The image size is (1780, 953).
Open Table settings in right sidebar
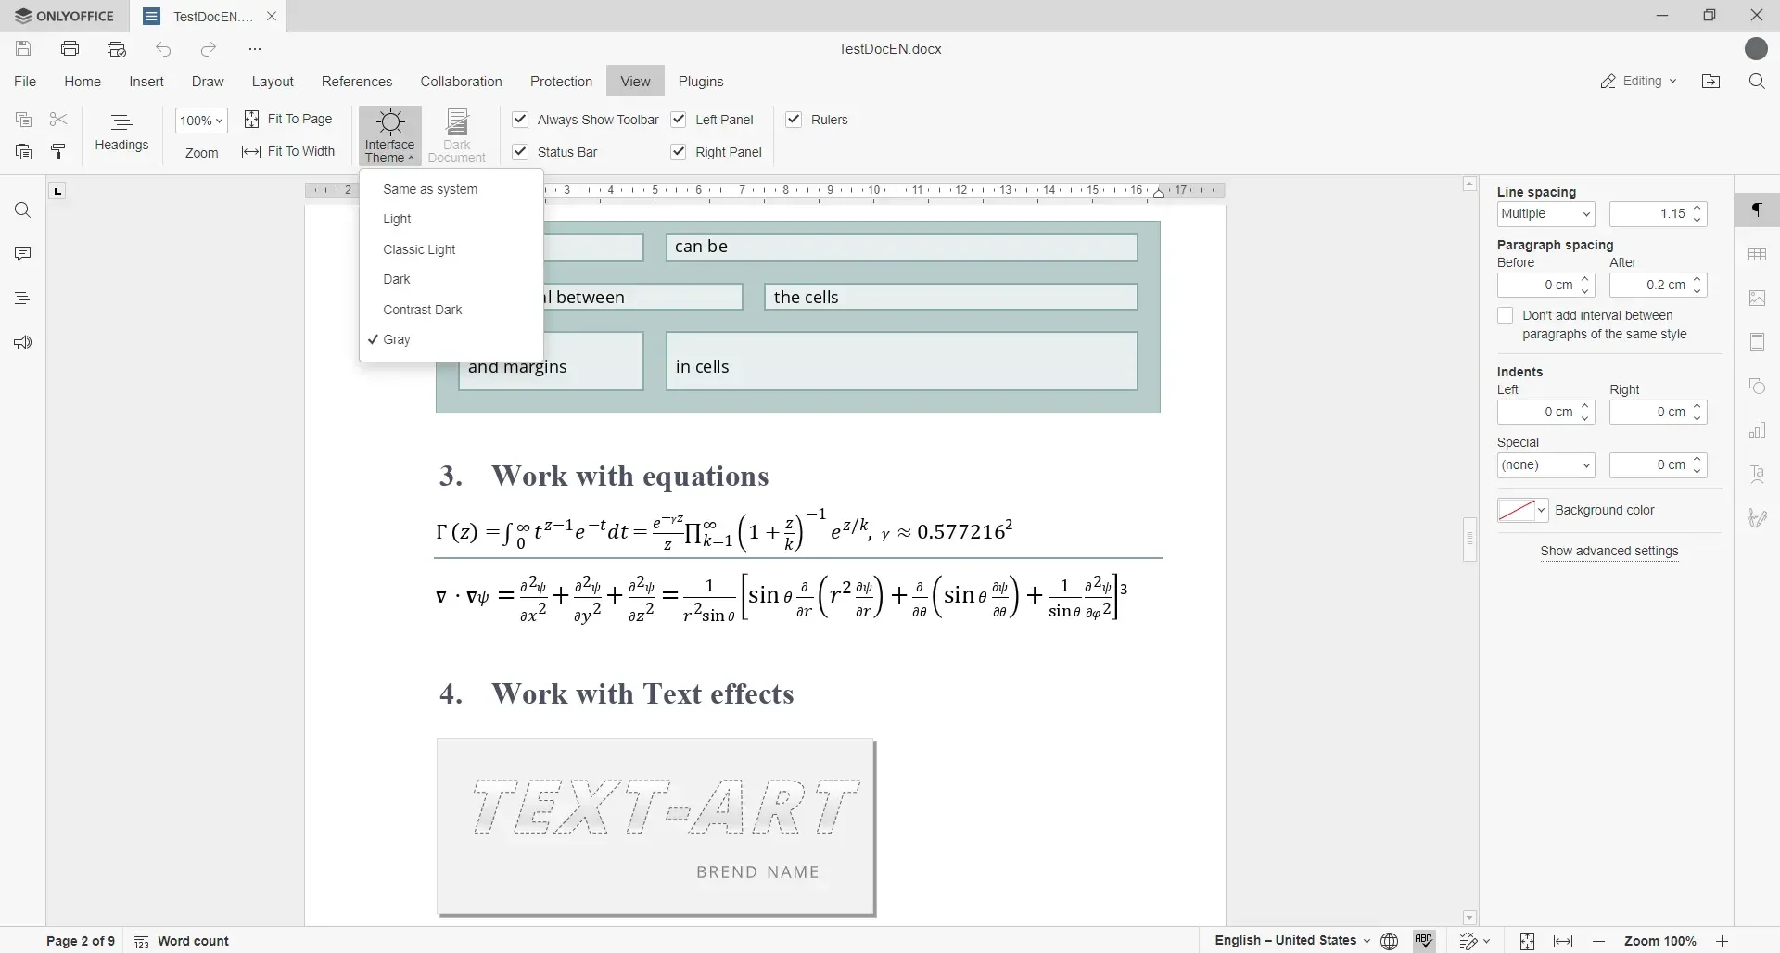(1758, 254)
